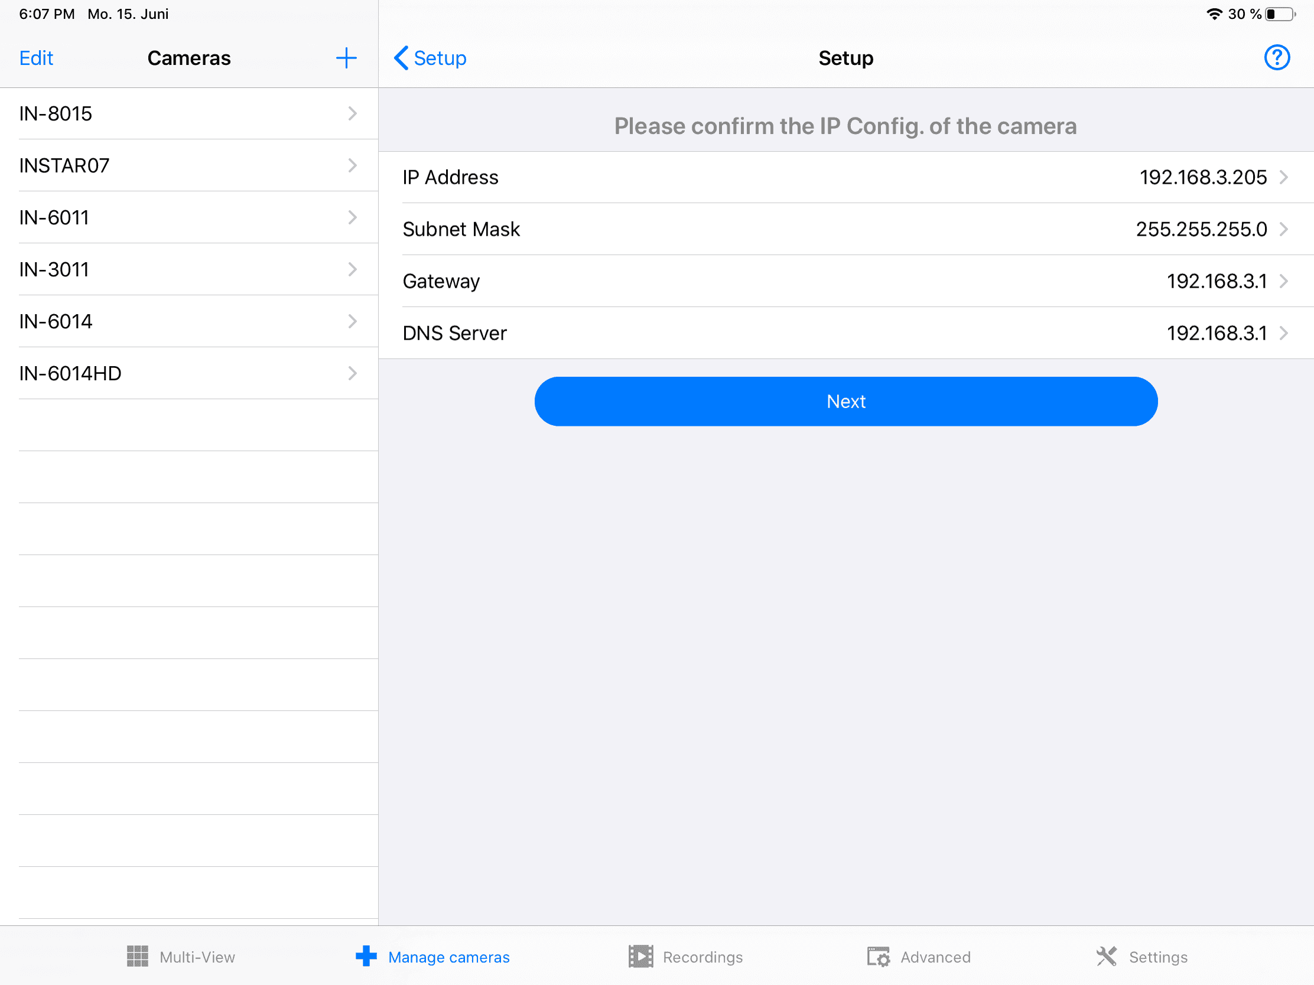Tap the Manage cameras plus icon
Image resolution: width=1314 pixels, height=985 pixels.
coord(366,957)
